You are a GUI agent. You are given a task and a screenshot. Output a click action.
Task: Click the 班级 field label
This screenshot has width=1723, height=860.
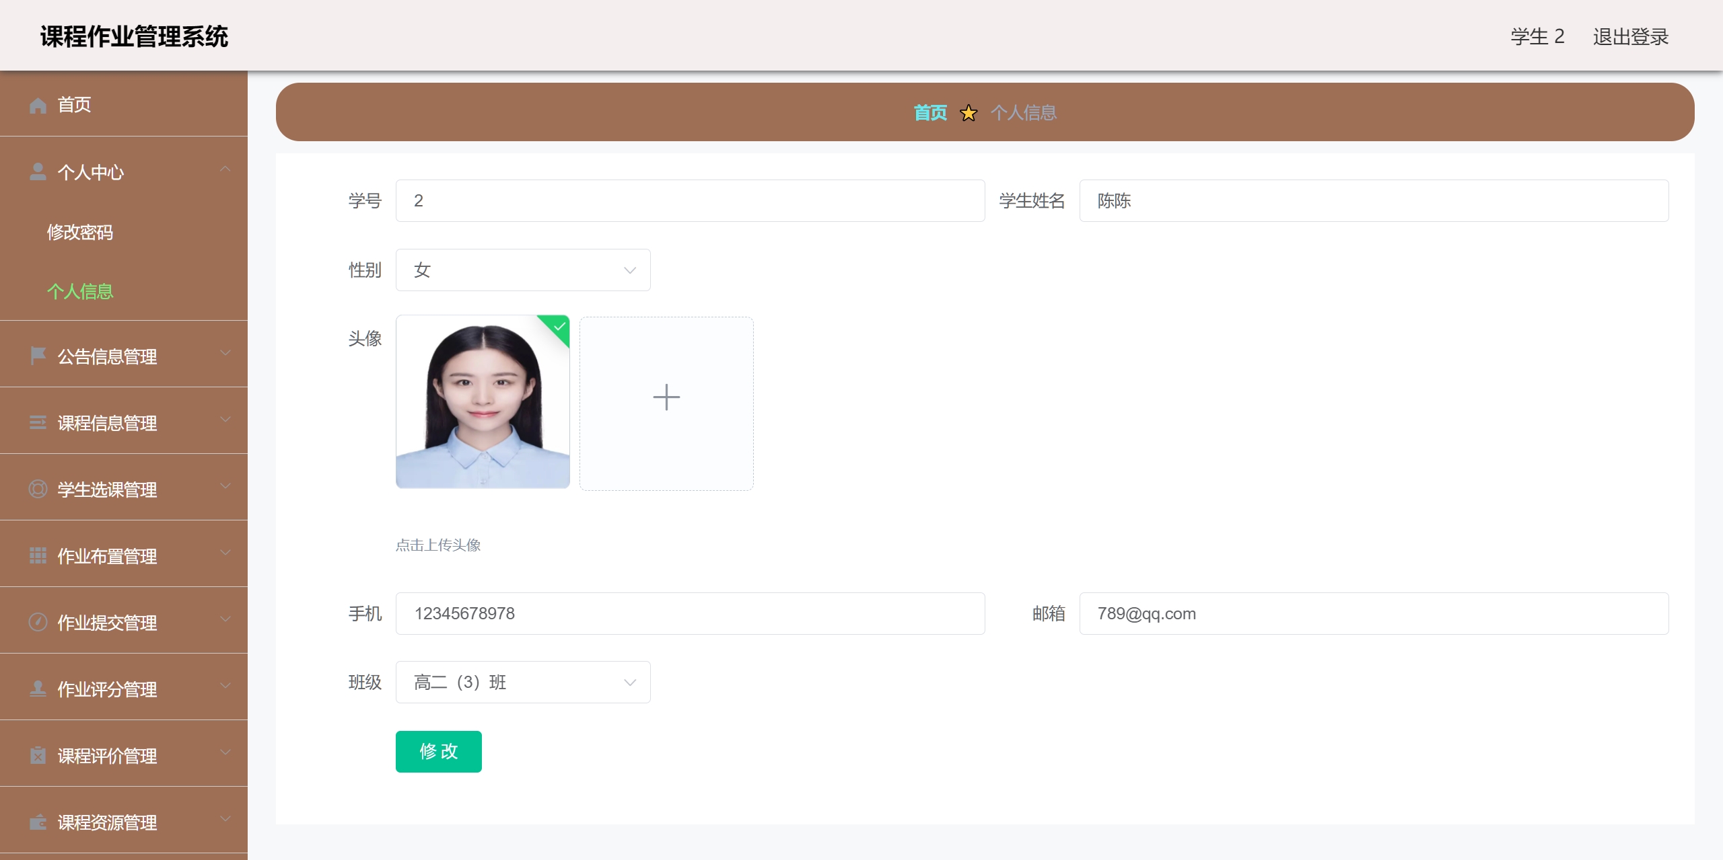point(365,682)
